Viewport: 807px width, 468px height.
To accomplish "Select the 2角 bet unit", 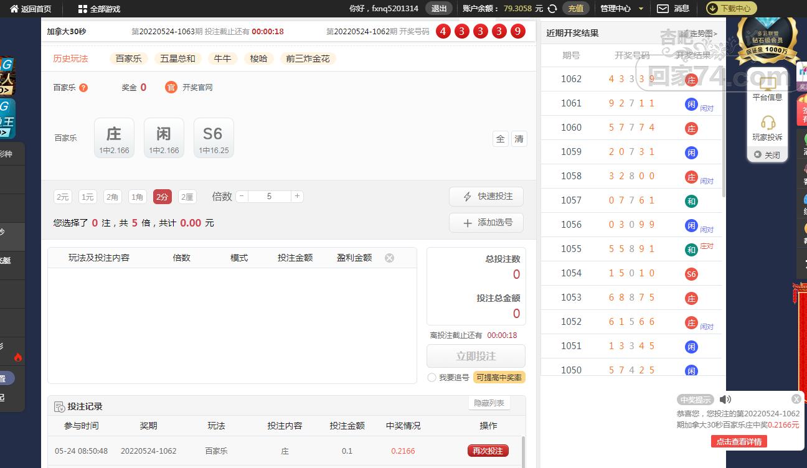I will click(x=113, y=197).
